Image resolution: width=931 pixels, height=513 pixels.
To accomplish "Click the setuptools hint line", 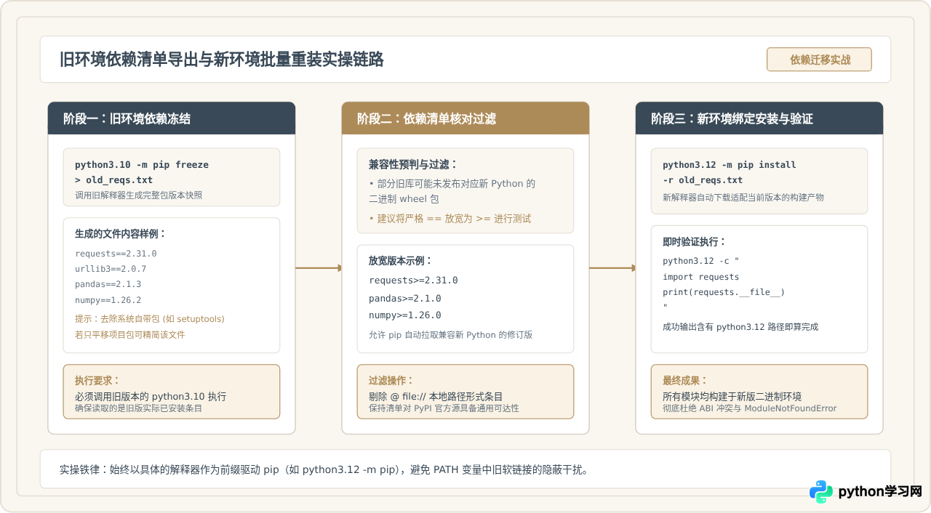I will tap(150, 319).
